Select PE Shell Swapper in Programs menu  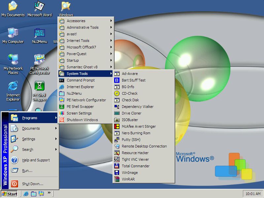coord(85,107)
